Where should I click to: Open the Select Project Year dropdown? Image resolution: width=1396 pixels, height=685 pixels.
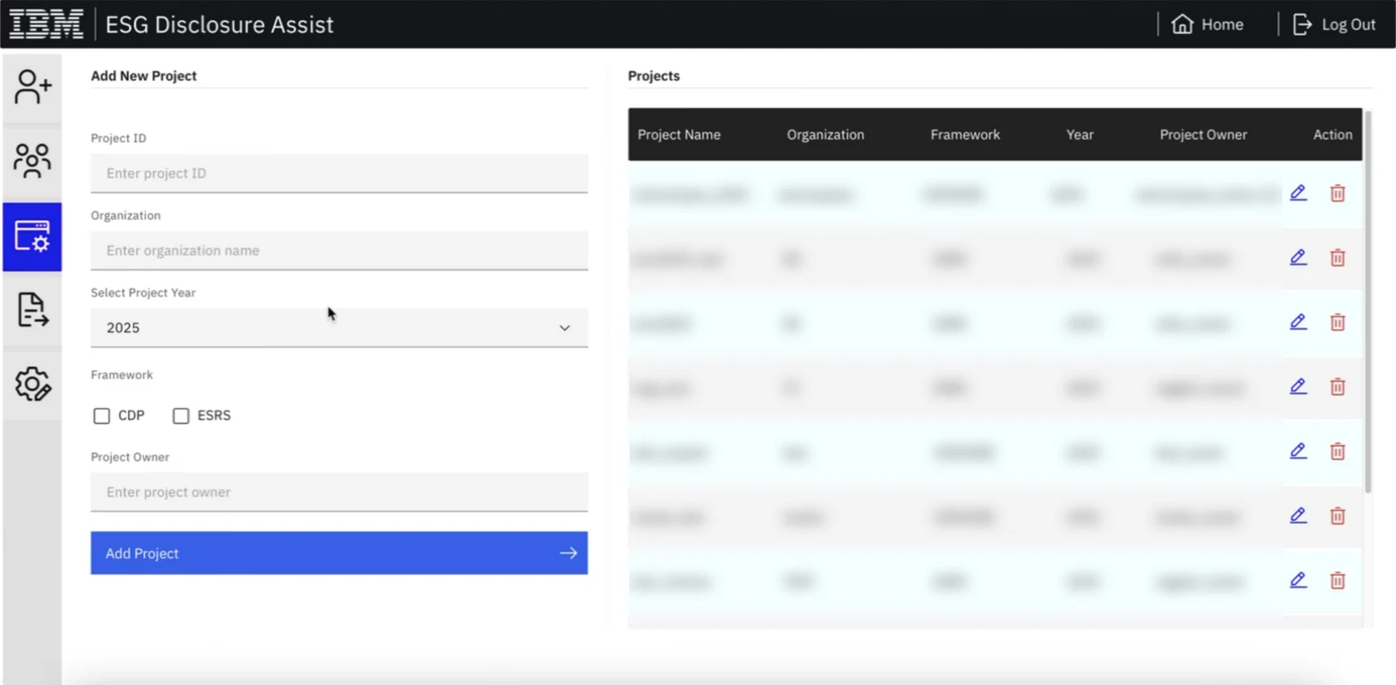pyautogui.click(x=339, y=328)
